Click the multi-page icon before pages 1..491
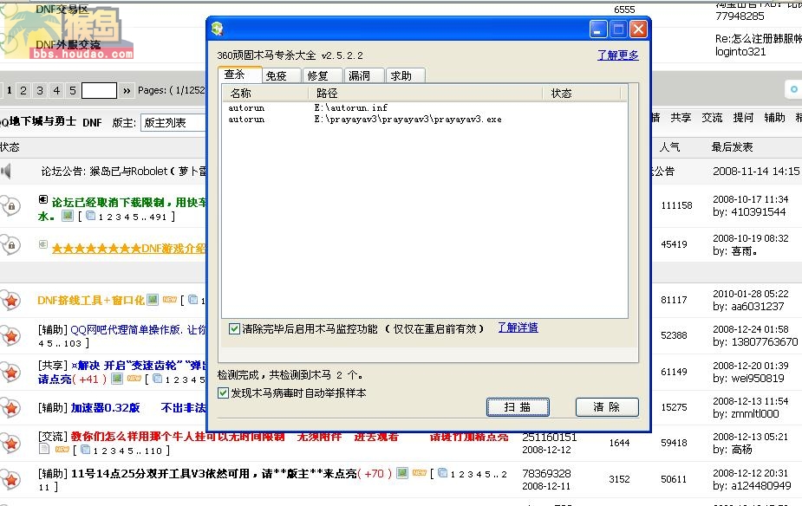 [x=91, y=217]
